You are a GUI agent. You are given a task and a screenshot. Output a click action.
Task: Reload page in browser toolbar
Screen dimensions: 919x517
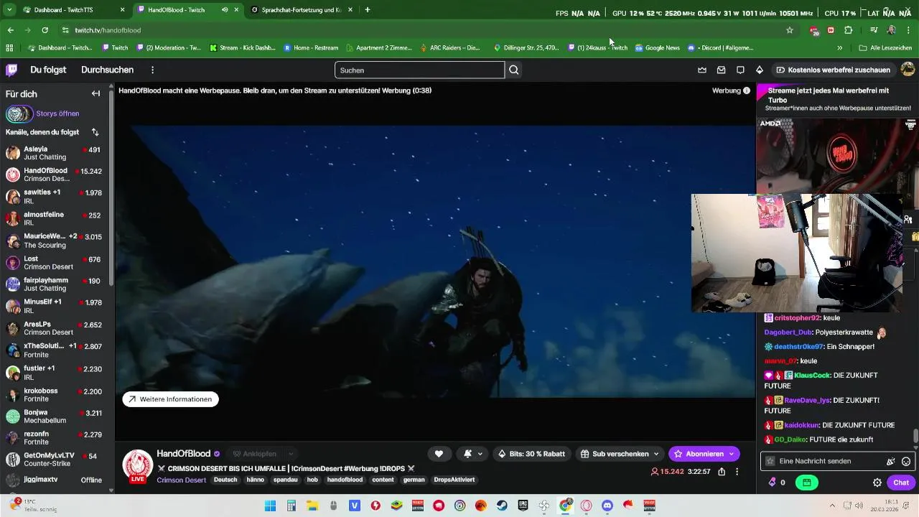pyautogui.click(x=45, y=30)
